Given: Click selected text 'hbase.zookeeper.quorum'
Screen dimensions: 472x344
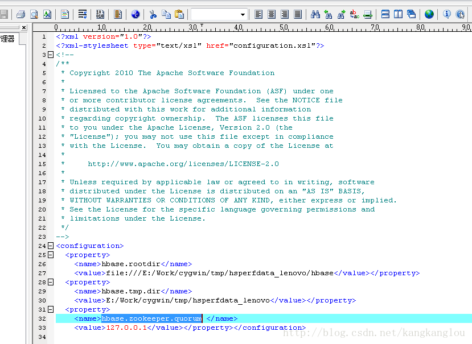Looking at the screenshot, I should pyautogui.click(x=151, y=318).
